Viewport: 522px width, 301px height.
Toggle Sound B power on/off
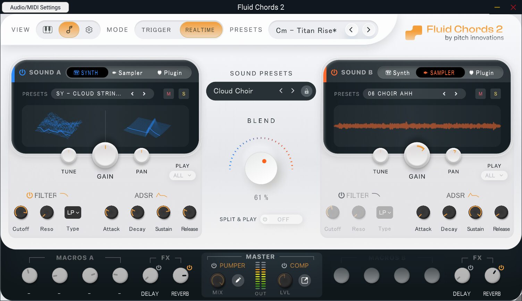(334, 73)
